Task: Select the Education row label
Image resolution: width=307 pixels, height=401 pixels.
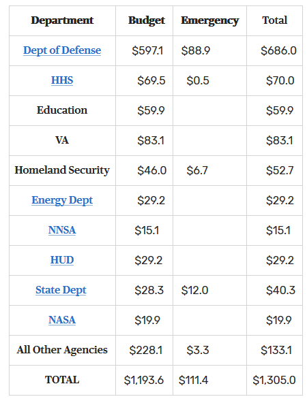Action: (62, 110)
